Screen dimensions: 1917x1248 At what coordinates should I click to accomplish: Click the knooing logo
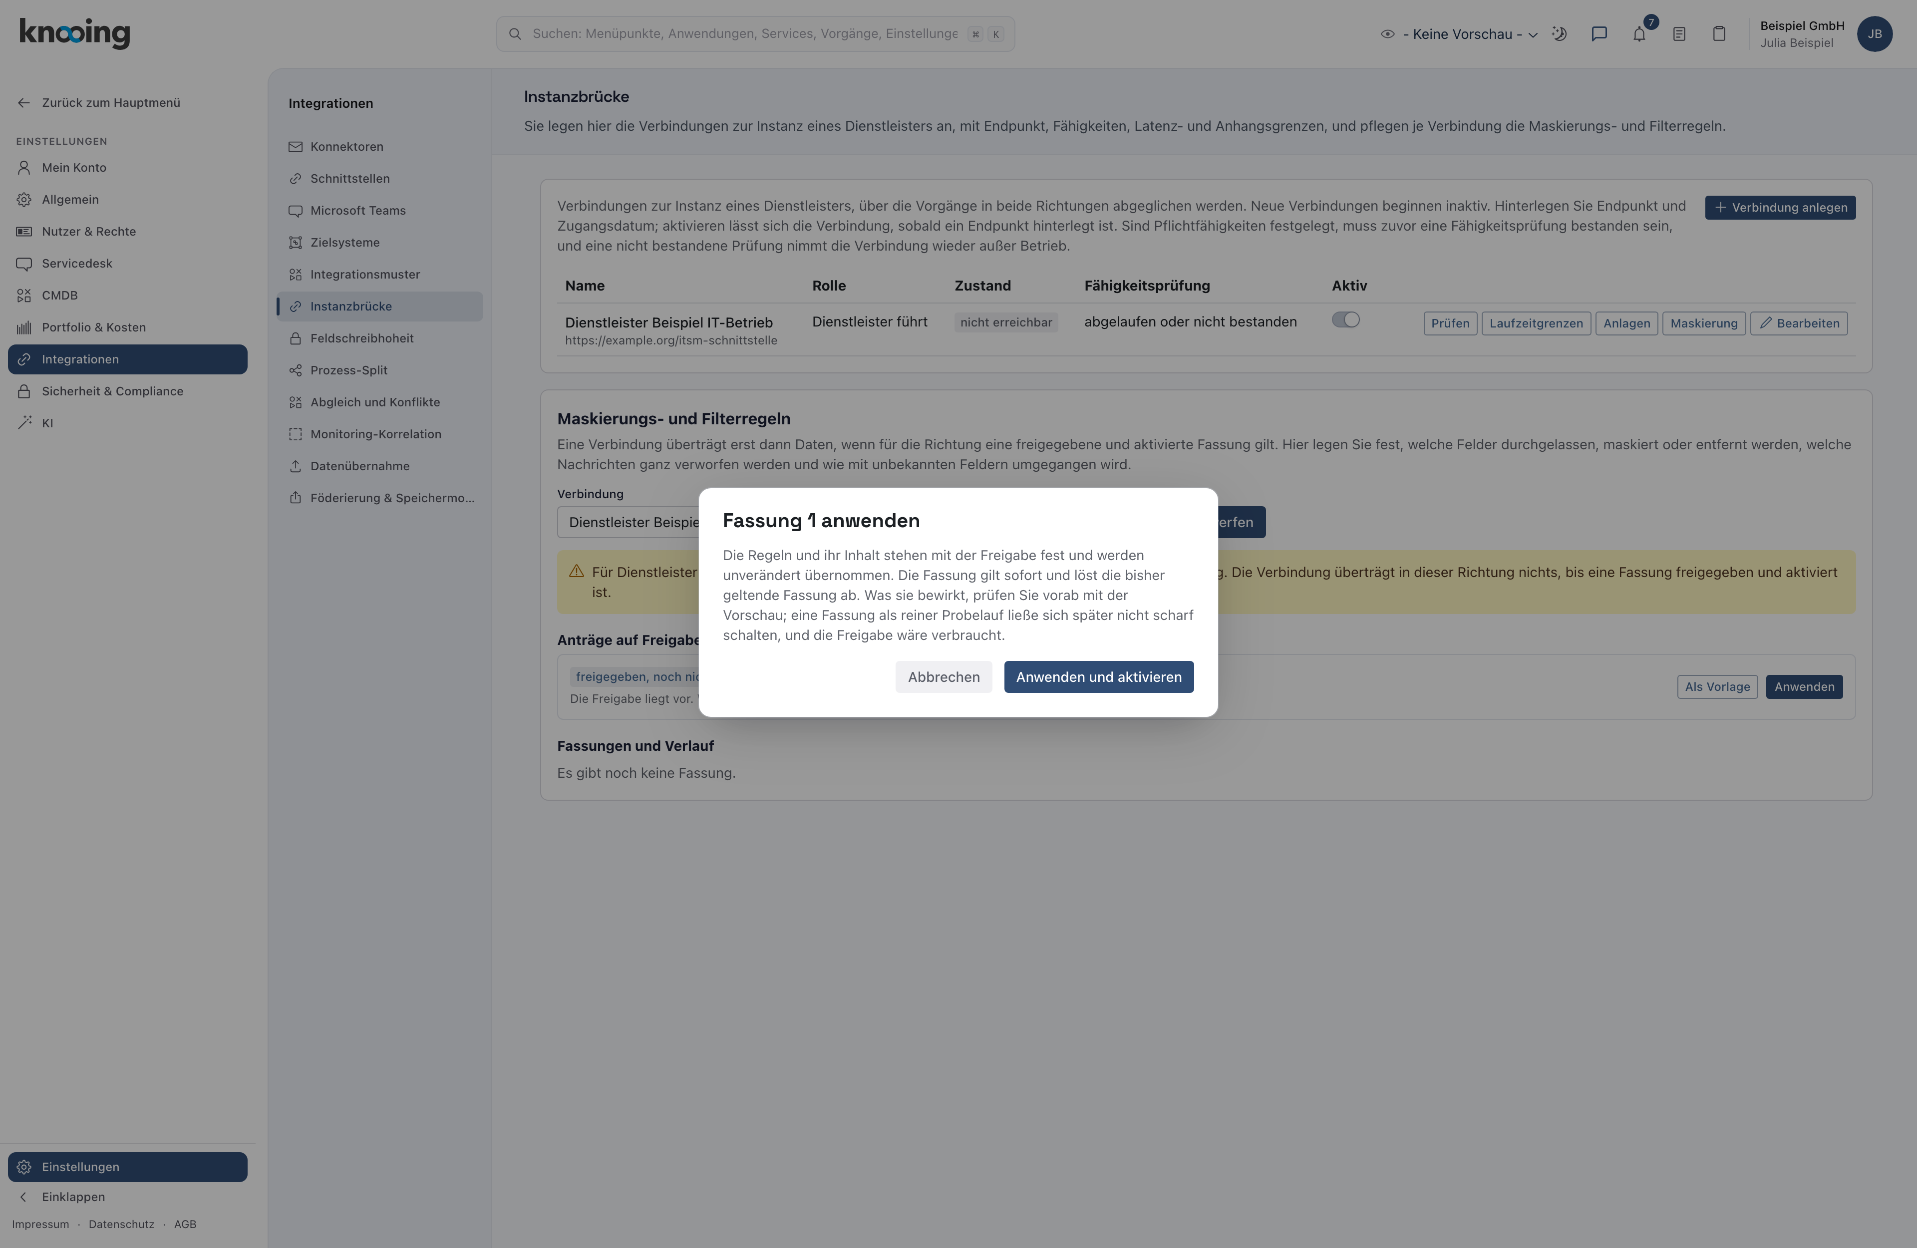point(74,33)
